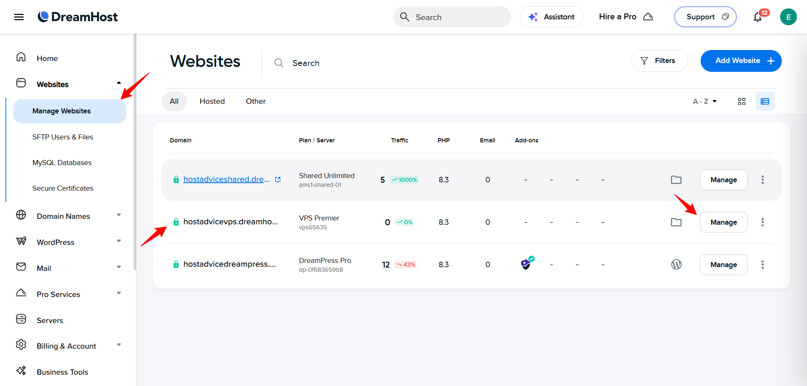This screenshot has width=807, height=386.
Task: Collapse the Websites sidebar section
Action: 119,83
